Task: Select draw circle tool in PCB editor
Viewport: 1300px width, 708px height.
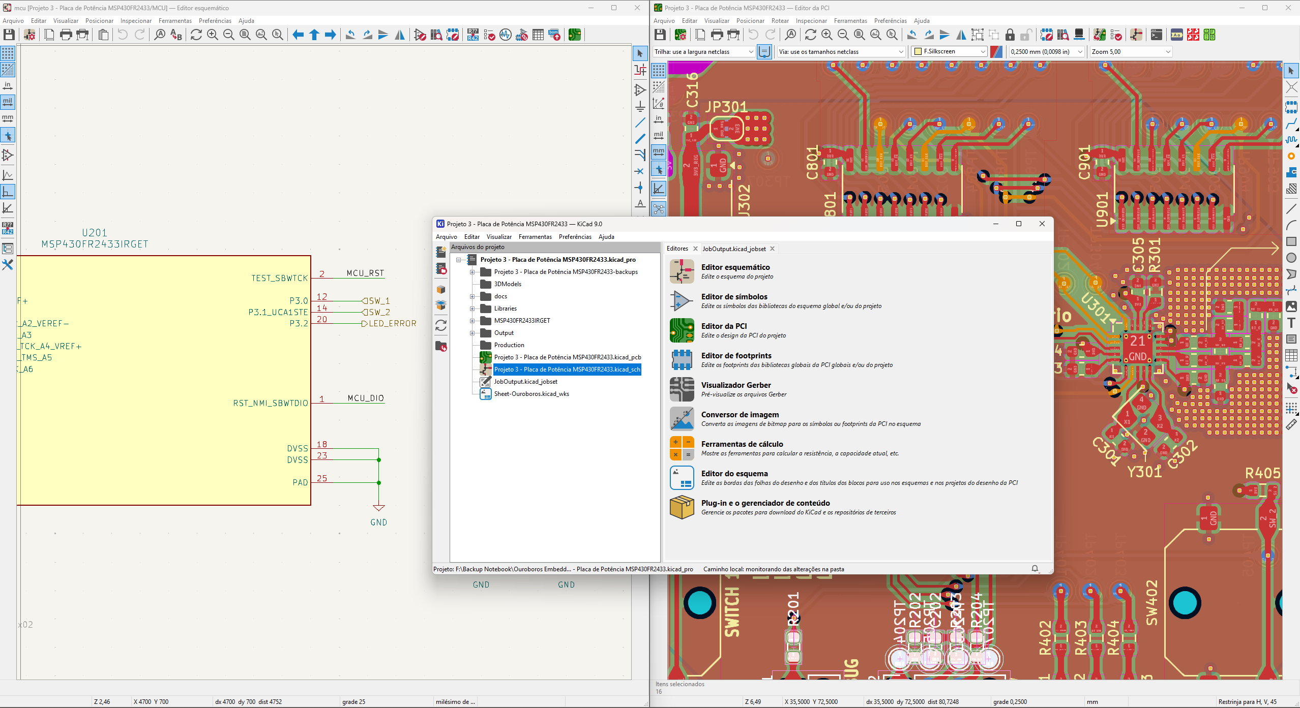Action: click(x=1291, y=258)
